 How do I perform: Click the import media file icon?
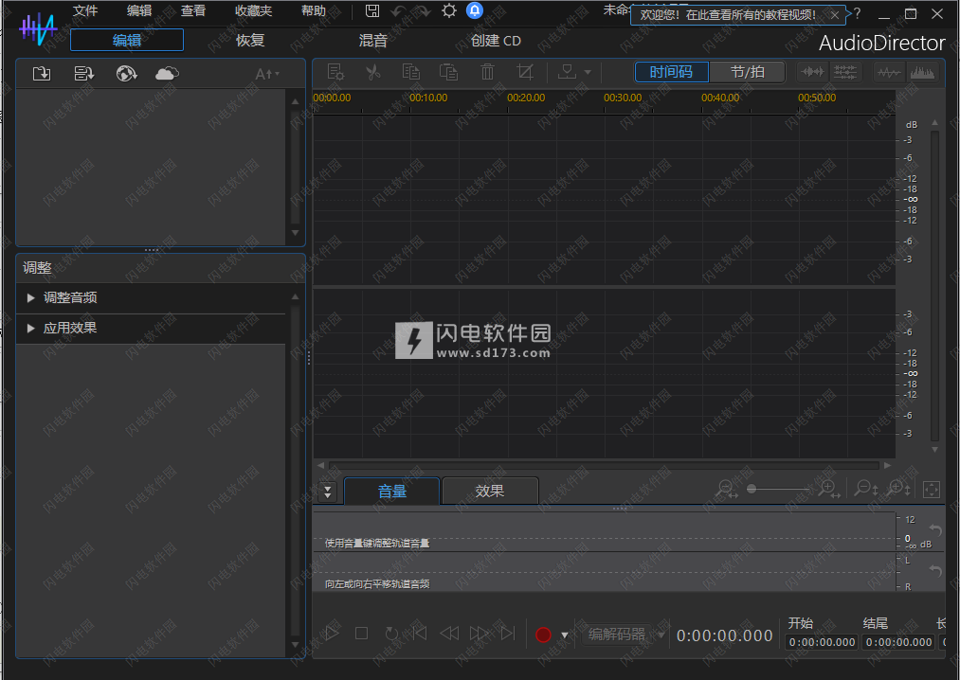pos(42,74)
